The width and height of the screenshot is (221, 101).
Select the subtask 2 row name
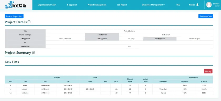(x=25, y=93)
